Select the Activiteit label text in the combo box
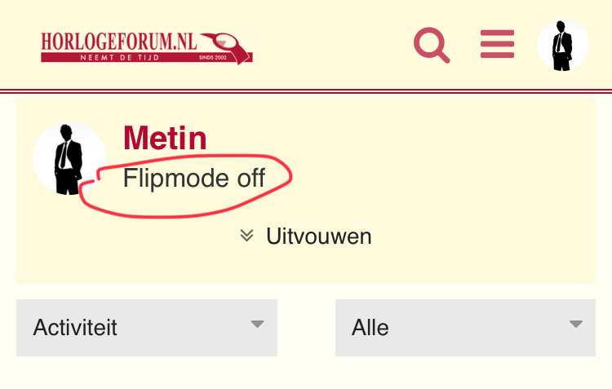The image size is (612, 389). [75, 328]
